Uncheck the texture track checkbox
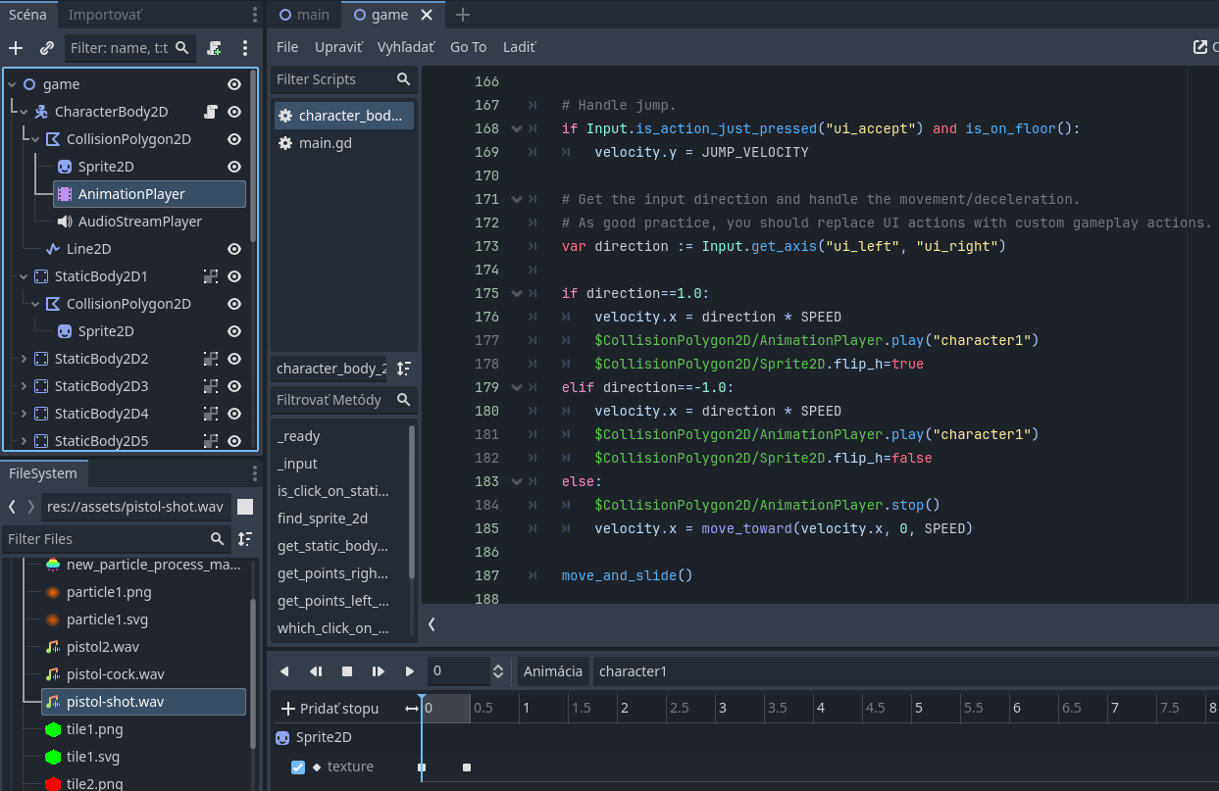The width and height of the screenshot is (1219, 791). pyautogui.click(x=298, y=767)
